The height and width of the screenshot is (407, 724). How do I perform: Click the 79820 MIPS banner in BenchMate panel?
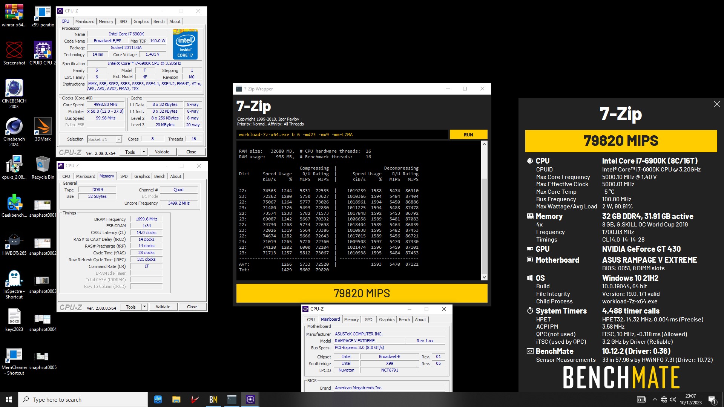pyautogui.click(x=621, y=141)
